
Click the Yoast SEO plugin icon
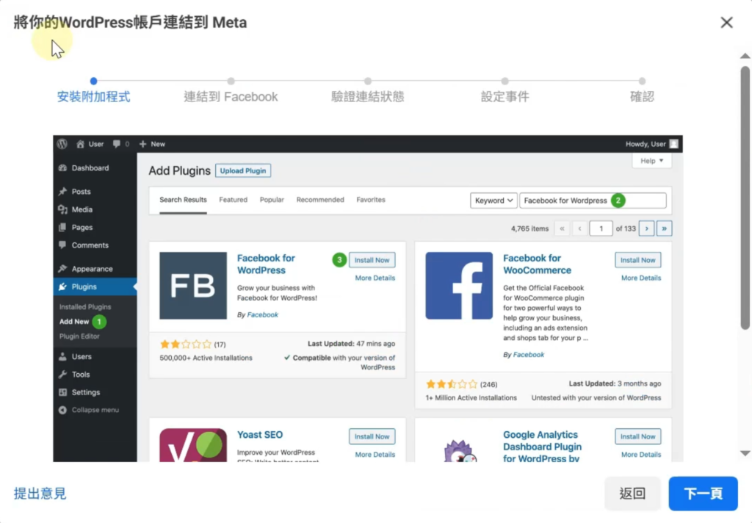[193, 444]
